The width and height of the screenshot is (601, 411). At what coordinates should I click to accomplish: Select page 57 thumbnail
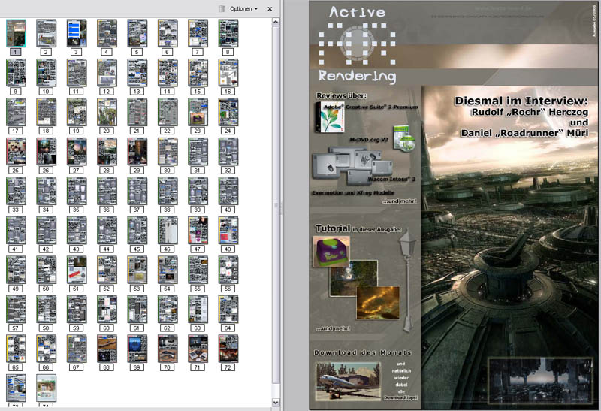coord(16,310)
